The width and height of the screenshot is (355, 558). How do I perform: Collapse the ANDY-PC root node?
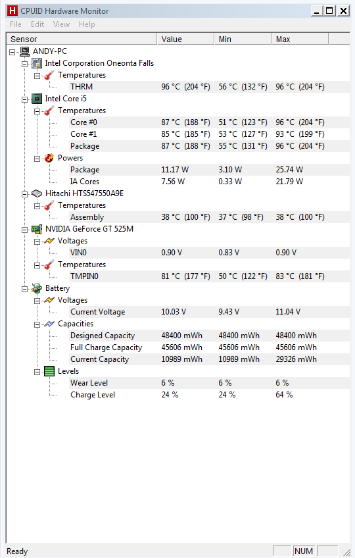point(12,53)
